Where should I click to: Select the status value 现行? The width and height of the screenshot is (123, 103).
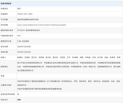click(19, 9)
